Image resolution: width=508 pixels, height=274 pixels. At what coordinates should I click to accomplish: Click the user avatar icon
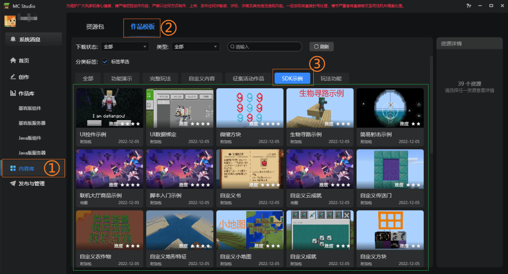pyautogui.click(x=10, y=21)
